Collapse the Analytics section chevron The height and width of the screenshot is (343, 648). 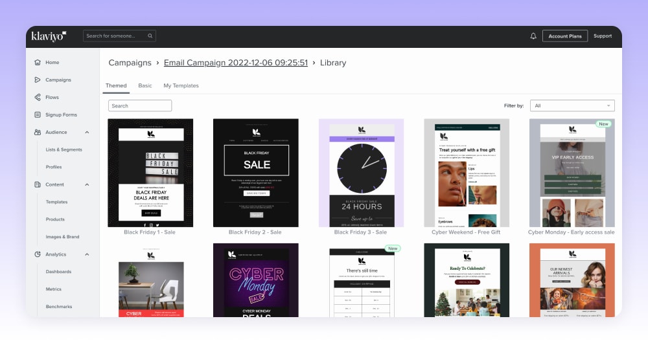pyautogui.click(x=87, y=254)
